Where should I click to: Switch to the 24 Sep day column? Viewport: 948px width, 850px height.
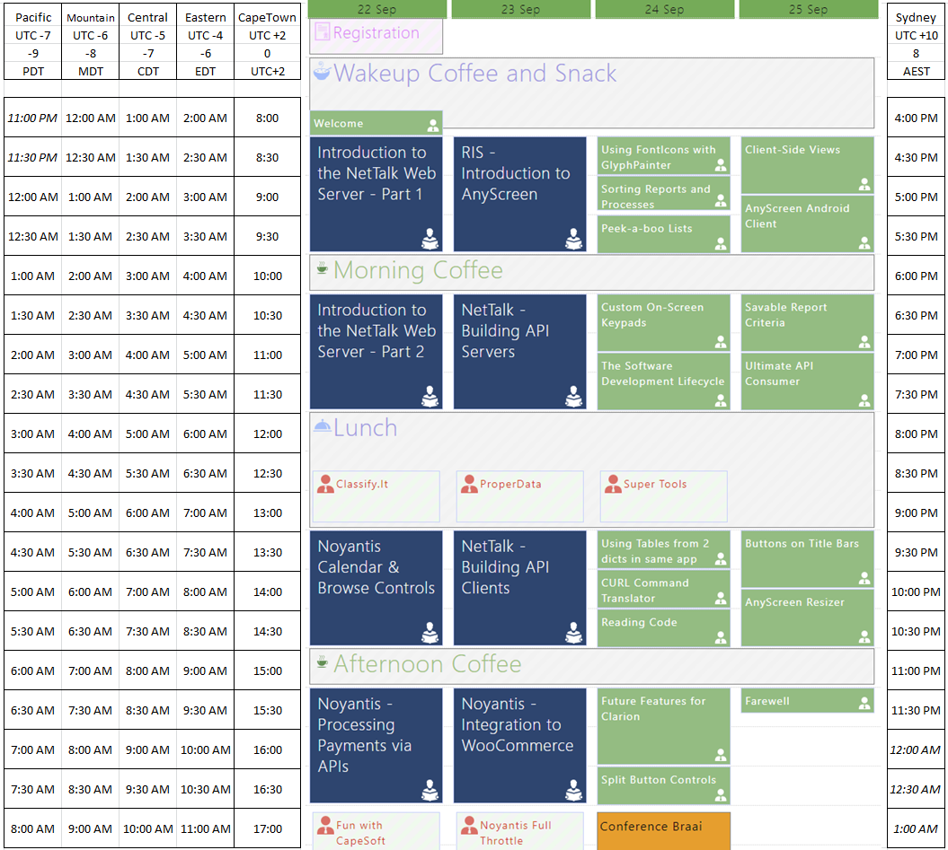[664, 9]
